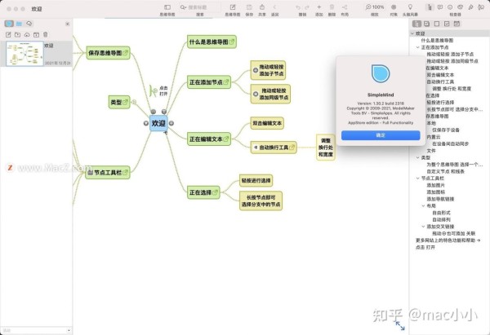Select the outline inspector icon in toolbar

click(430, 7)
